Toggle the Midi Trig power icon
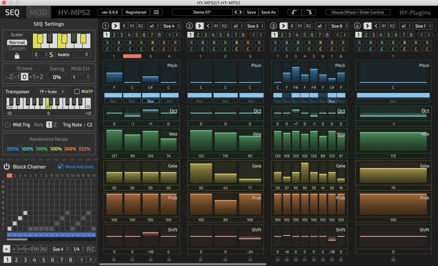 click(8, 125)
